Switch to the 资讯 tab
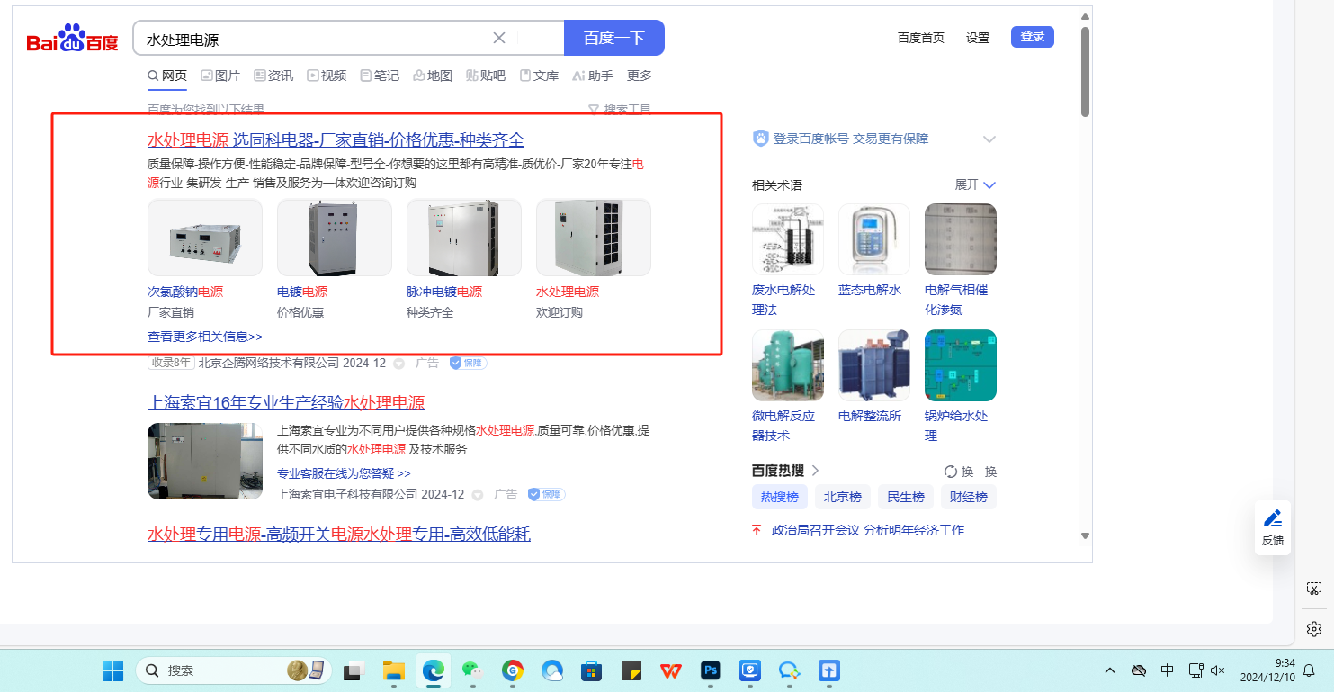The height and width of the screenshot is (692, 1334). click(x=273, y=76)
